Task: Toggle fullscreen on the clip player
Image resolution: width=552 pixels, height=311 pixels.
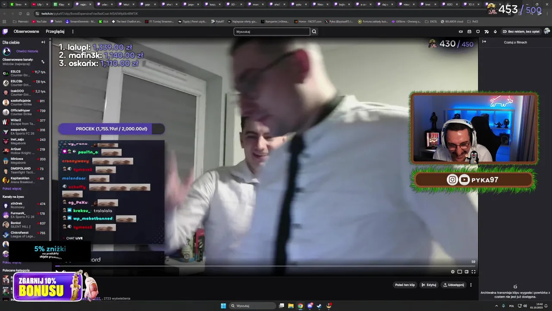Action: pos(474,272)
